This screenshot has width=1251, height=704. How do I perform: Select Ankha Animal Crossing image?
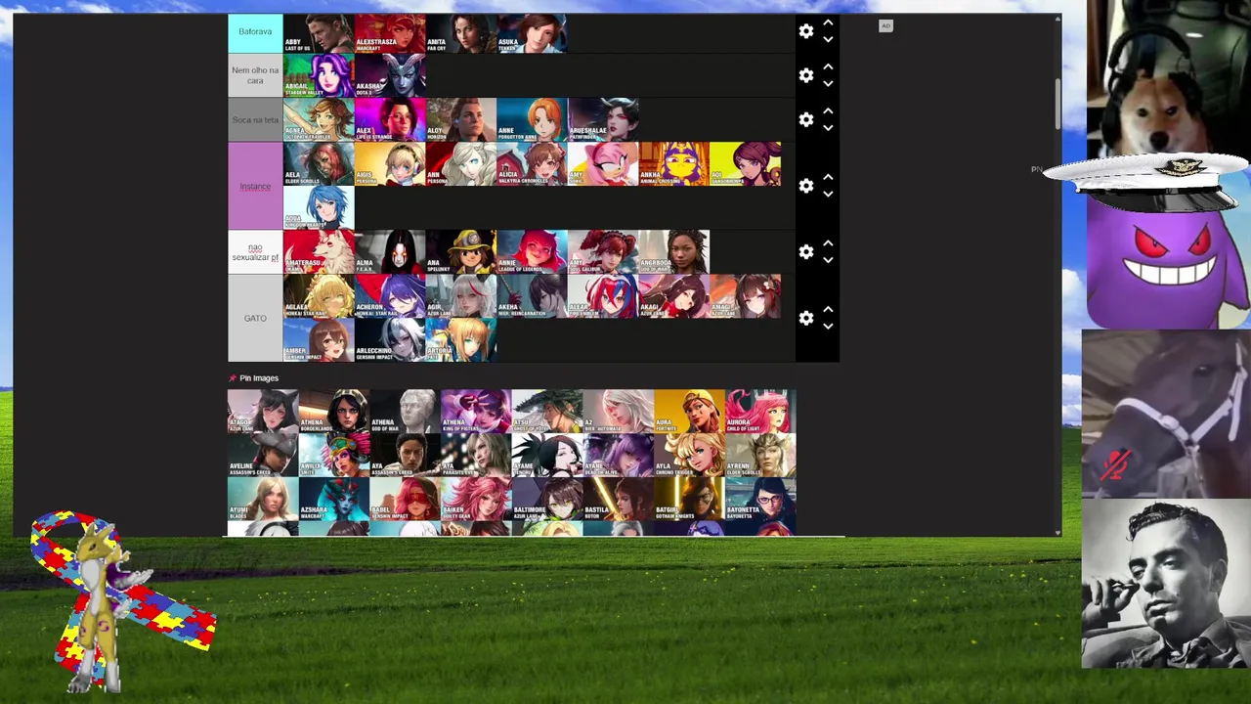[x=674, y=163]
